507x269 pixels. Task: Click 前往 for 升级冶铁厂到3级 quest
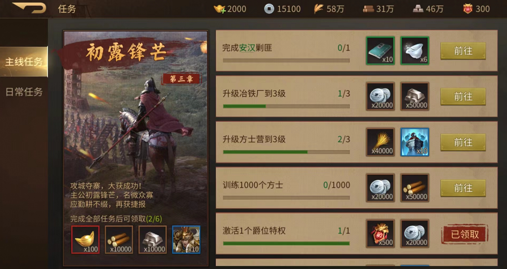[x=463, y=97]
